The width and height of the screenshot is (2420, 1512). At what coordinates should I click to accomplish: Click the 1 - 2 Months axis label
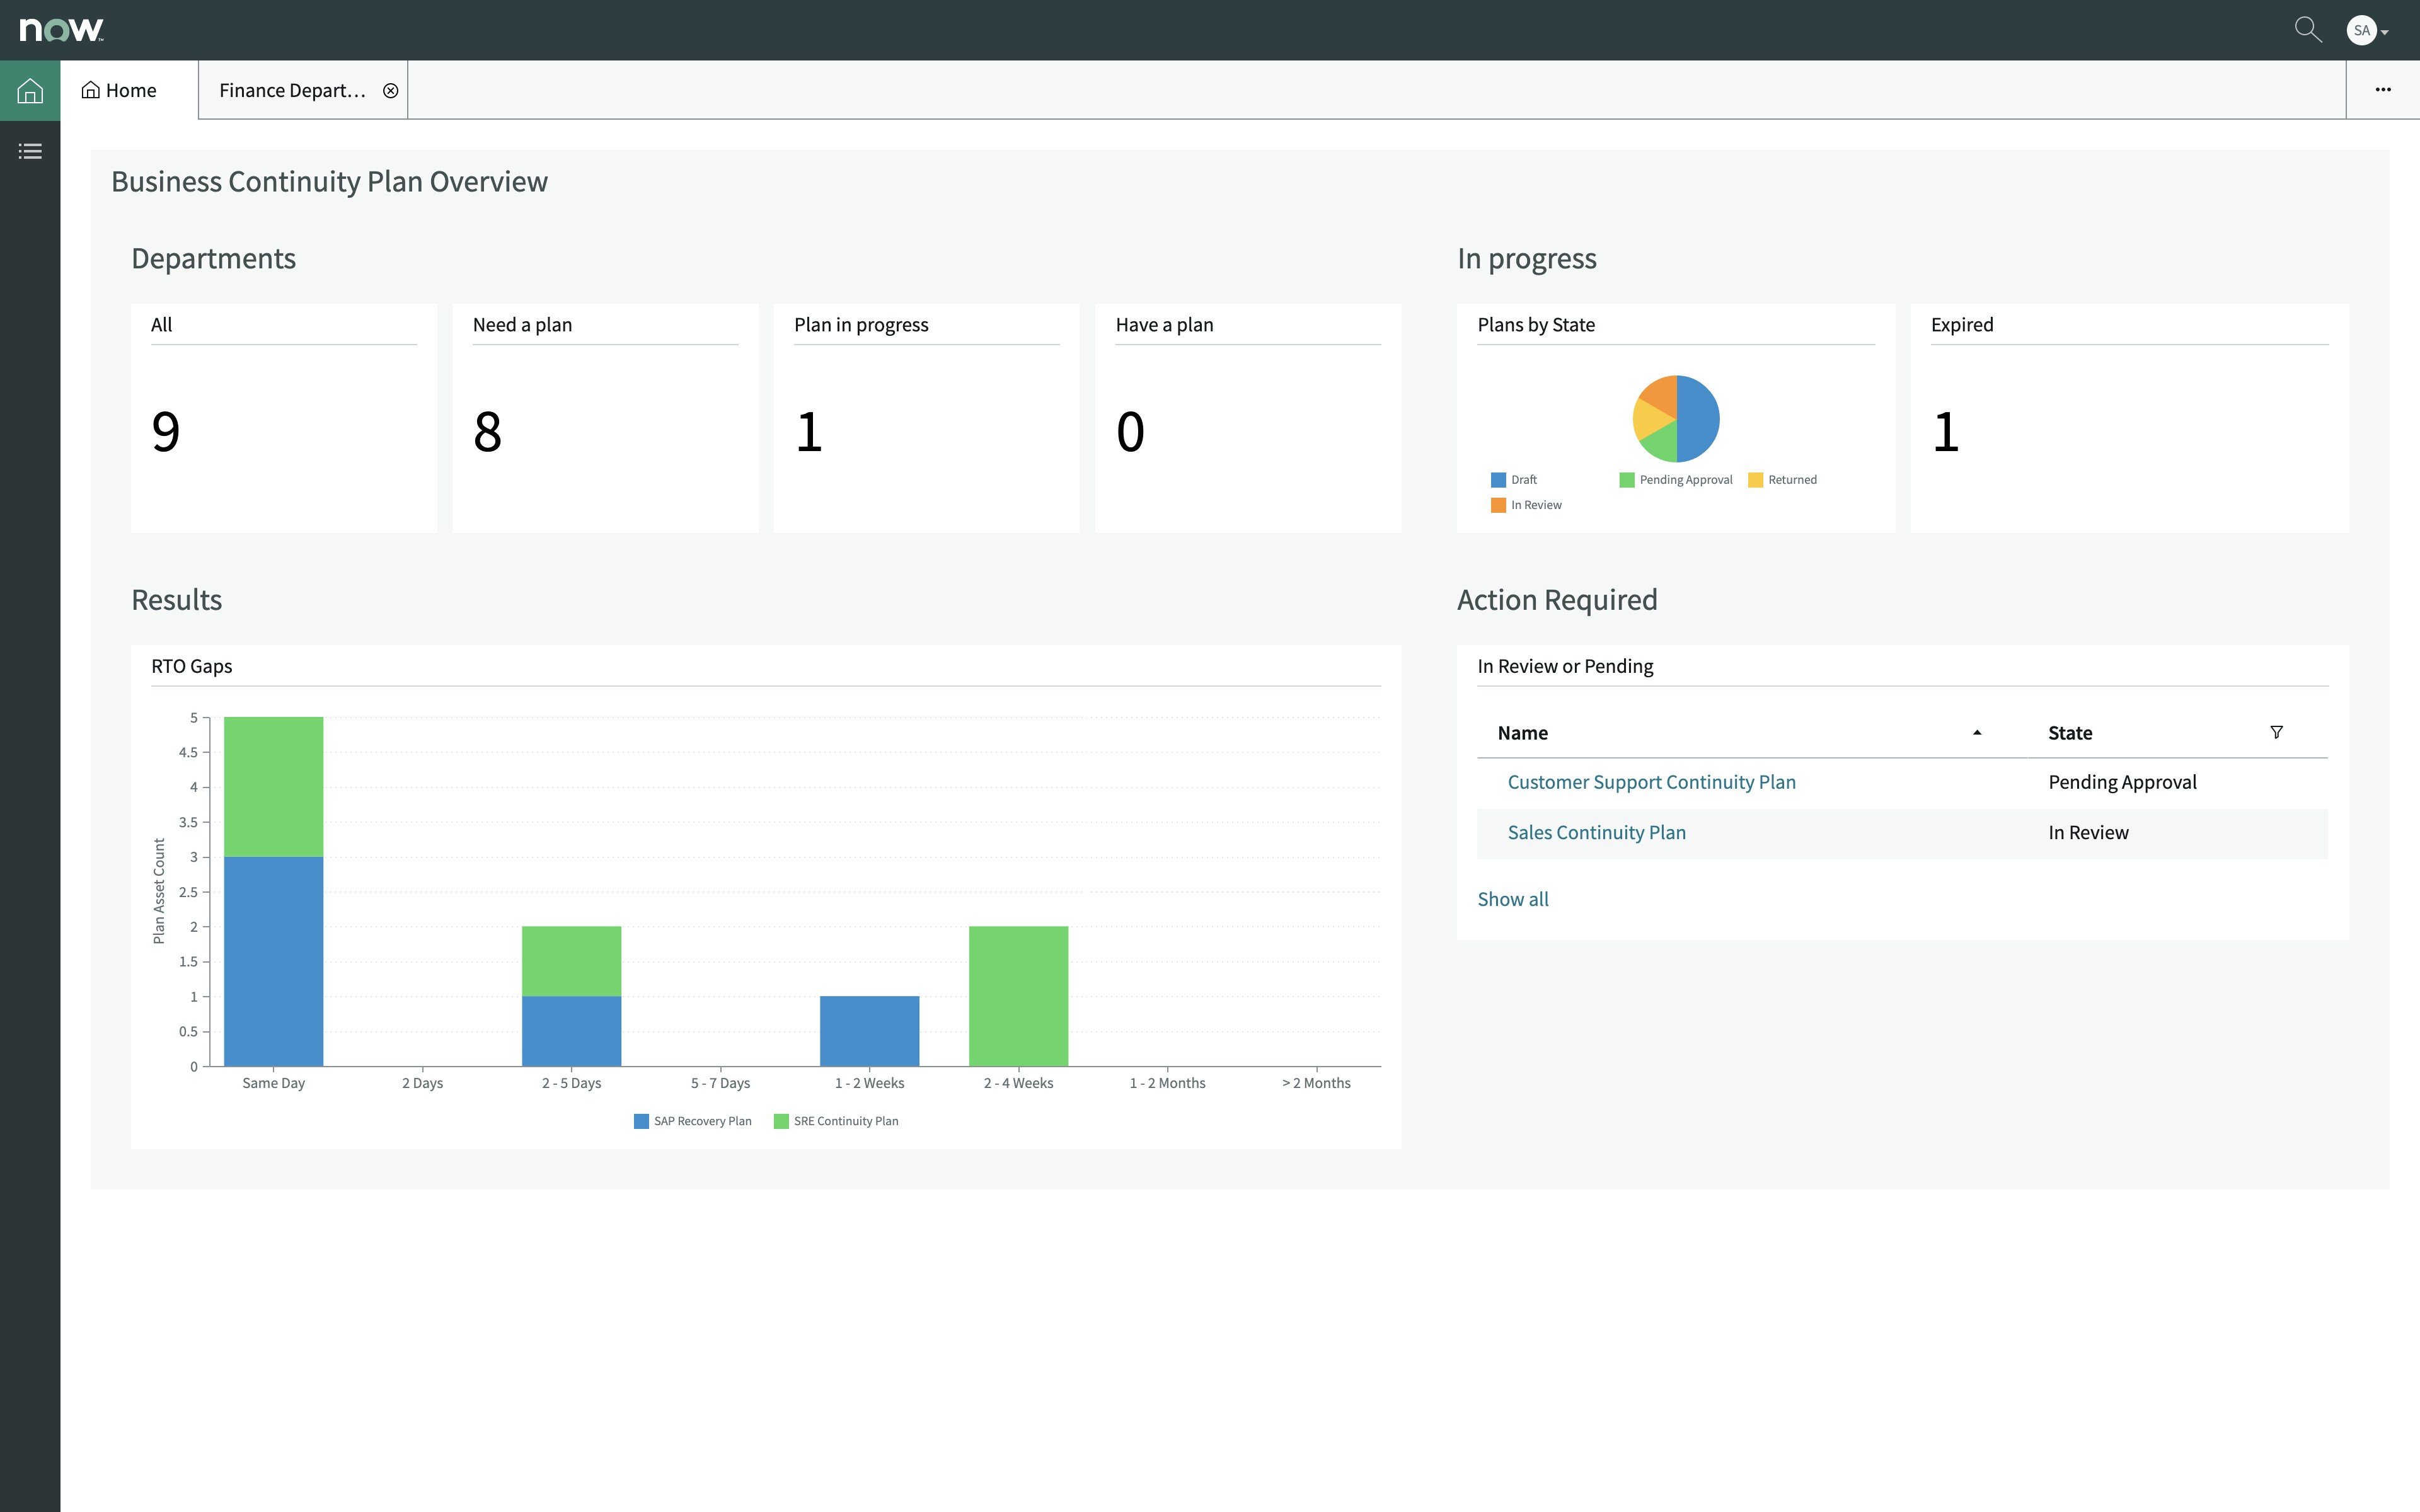pos(1167,1083)
